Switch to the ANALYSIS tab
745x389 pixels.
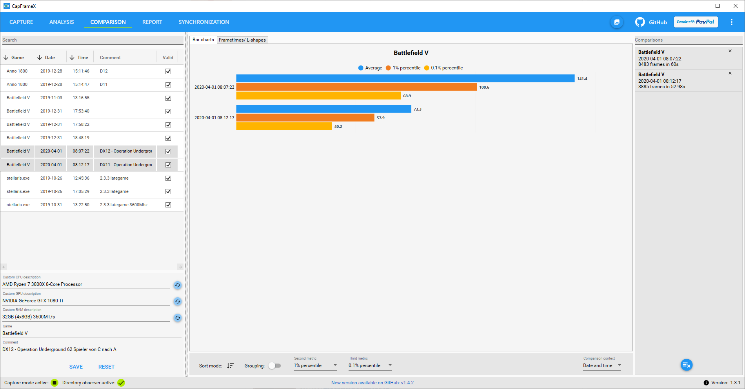click(62, 22)
